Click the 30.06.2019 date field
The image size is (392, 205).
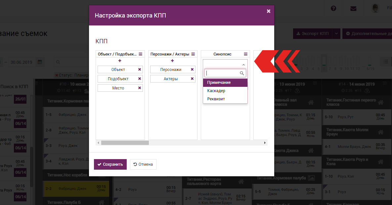(x=22, y=62)
